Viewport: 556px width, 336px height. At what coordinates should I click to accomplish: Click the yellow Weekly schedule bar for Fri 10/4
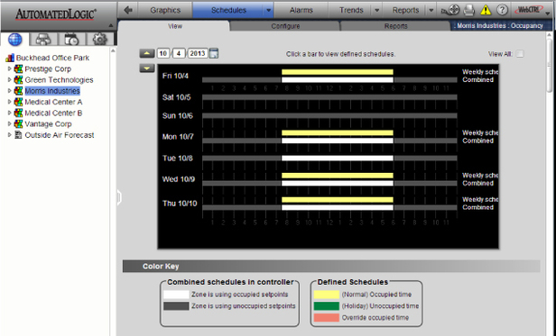[338, 72]
